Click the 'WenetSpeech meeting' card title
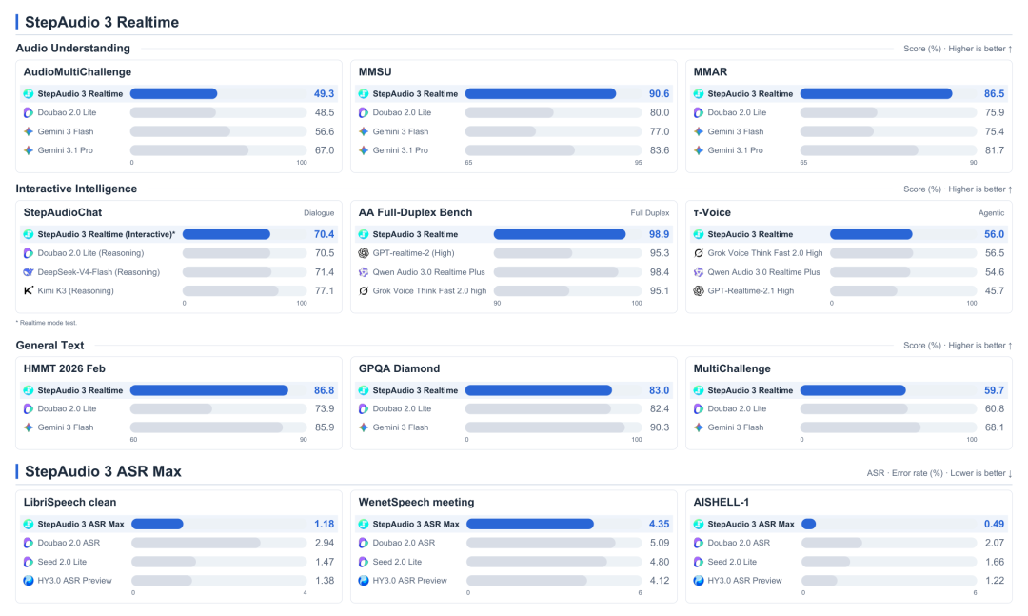The width and height of the screenshot is (1028, 616). [416, 503]
